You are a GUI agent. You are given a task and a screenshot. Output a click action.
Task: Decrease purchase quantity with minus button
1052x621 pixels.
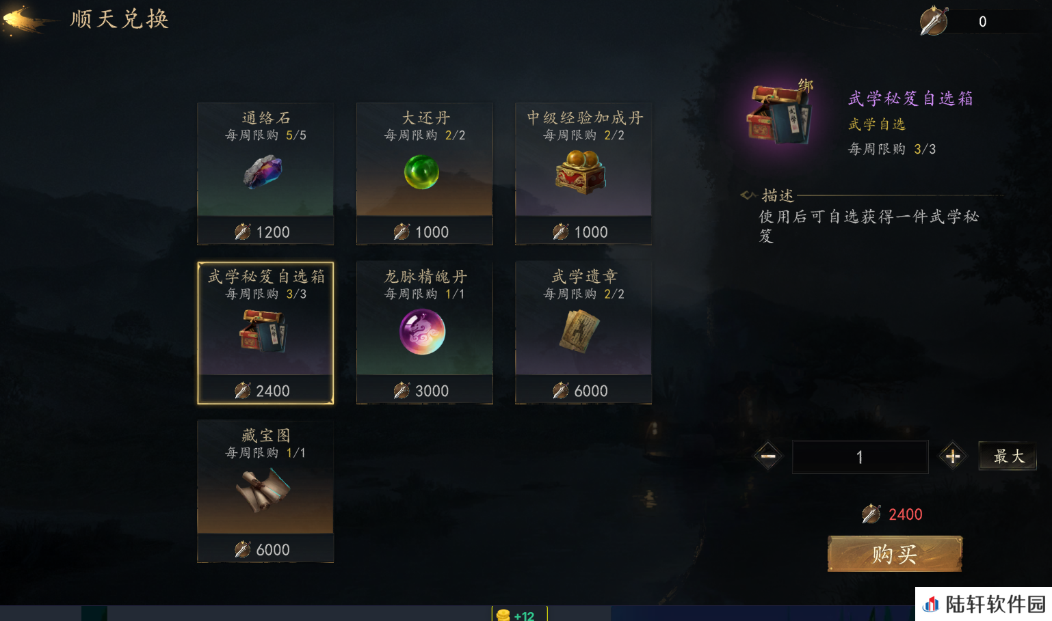(768, 456)
